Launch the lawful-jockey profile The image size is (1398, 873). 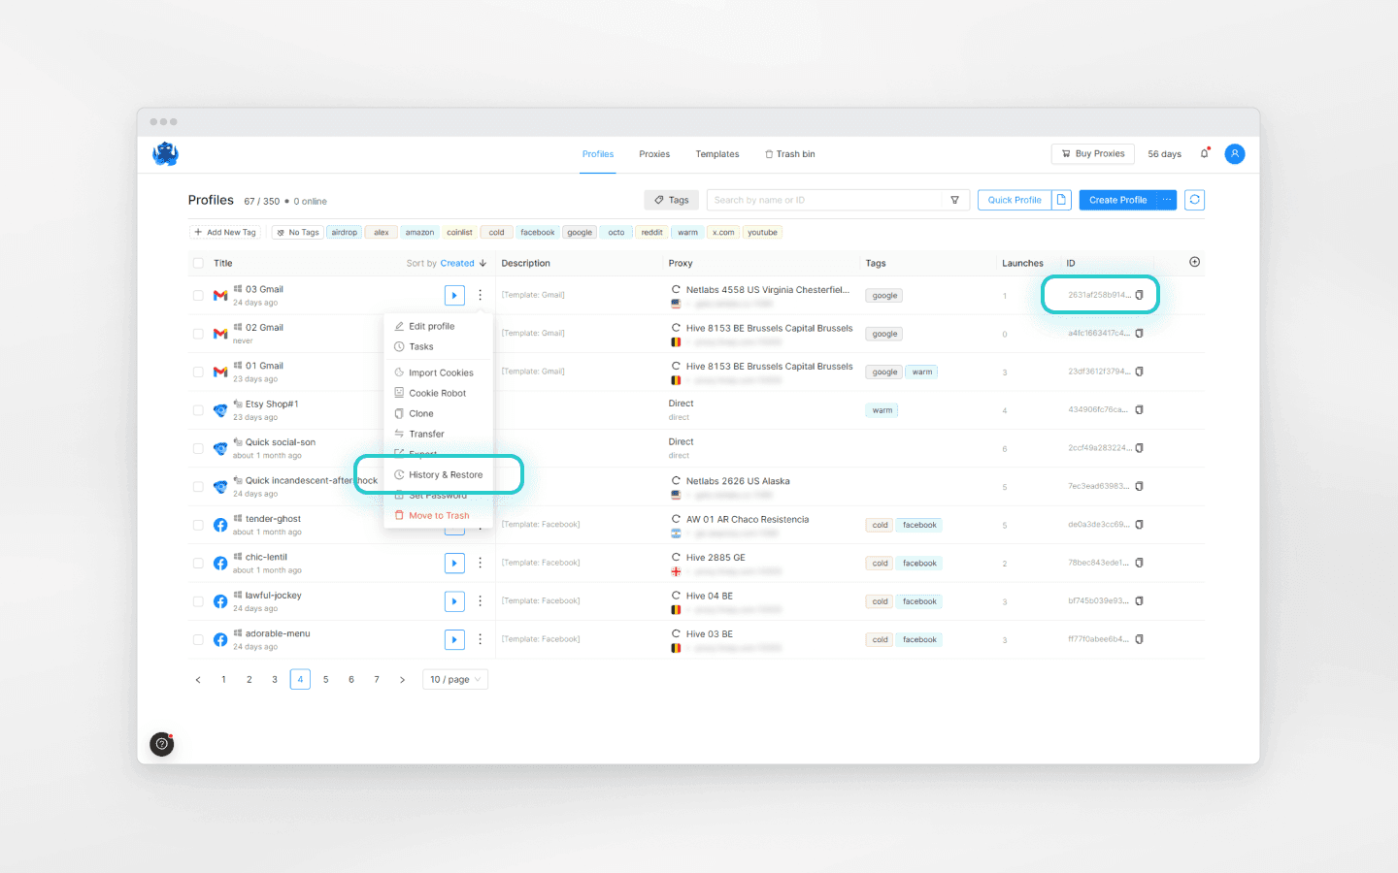[454, 601]
